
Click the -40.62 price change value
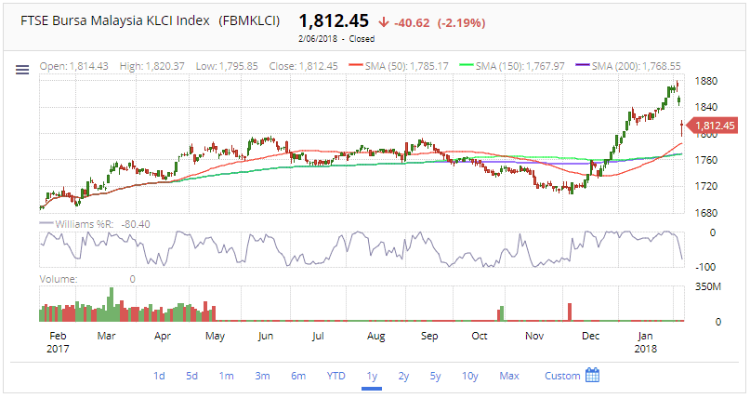click(x=412, y=23)
